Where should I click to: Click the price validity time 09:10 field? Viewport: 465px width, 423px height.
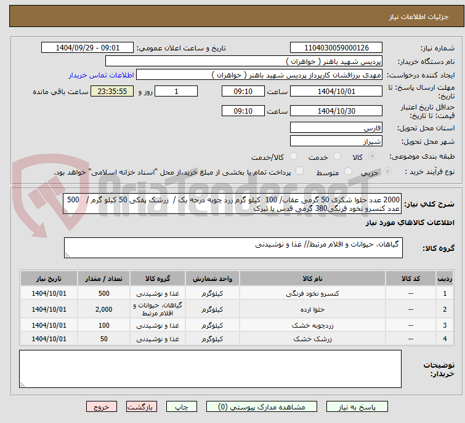tap(243, 111)
